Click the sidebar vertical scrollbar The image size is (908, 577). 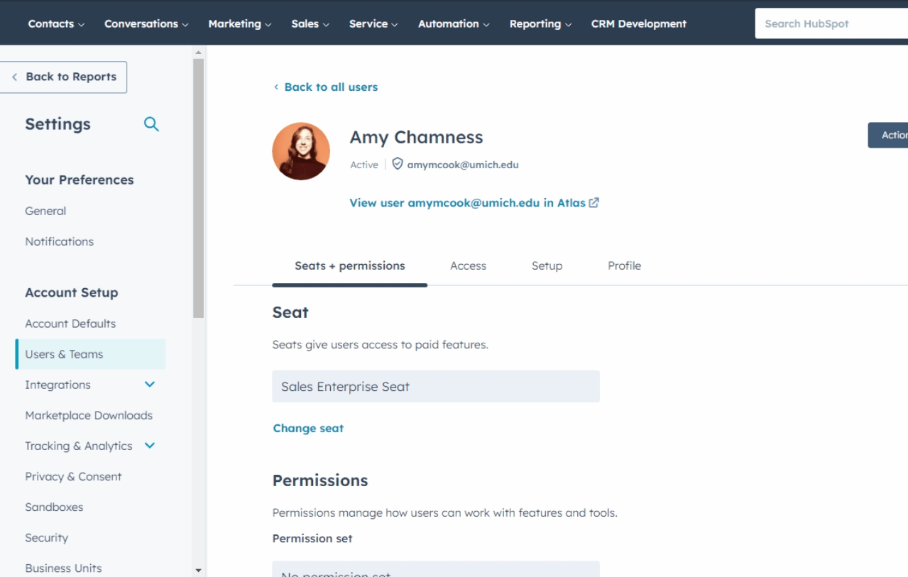pos(198,188)
